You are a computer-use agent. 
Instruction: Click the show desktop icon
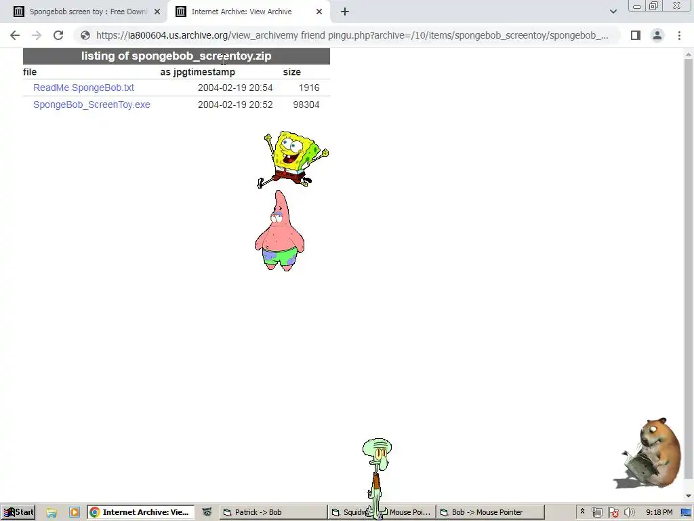pyautogui.click(x=687, y=513)
